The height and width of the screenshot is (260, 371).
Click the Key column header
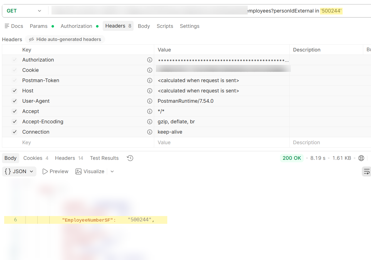27,50
